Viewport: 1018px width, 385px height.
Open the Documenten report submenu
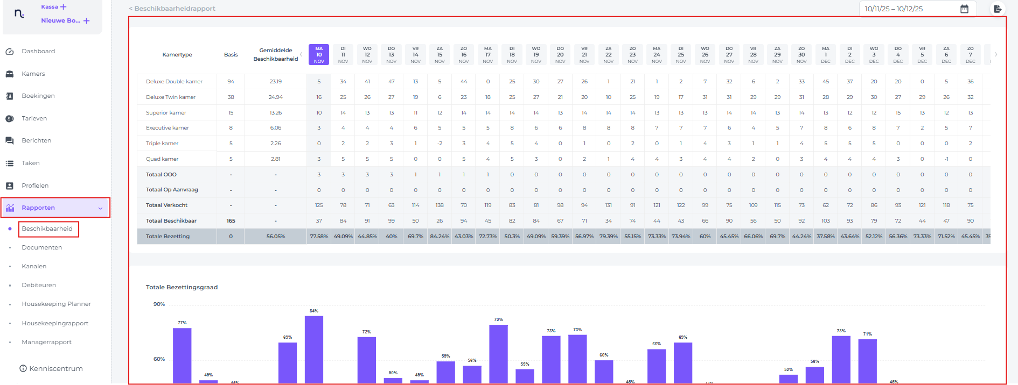pyautogui.click(x=42, y=247)
